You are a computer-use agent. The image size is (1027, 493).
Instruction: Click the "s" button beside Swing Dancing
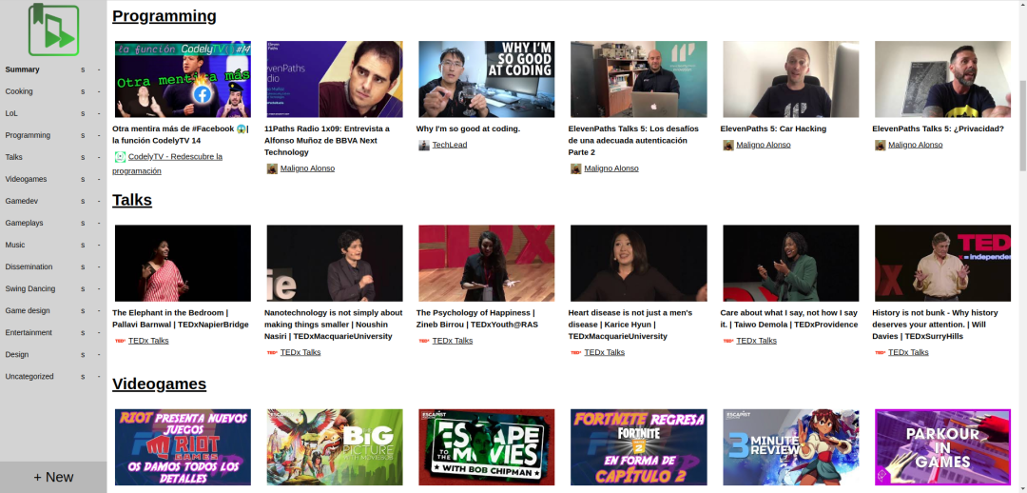83,288
